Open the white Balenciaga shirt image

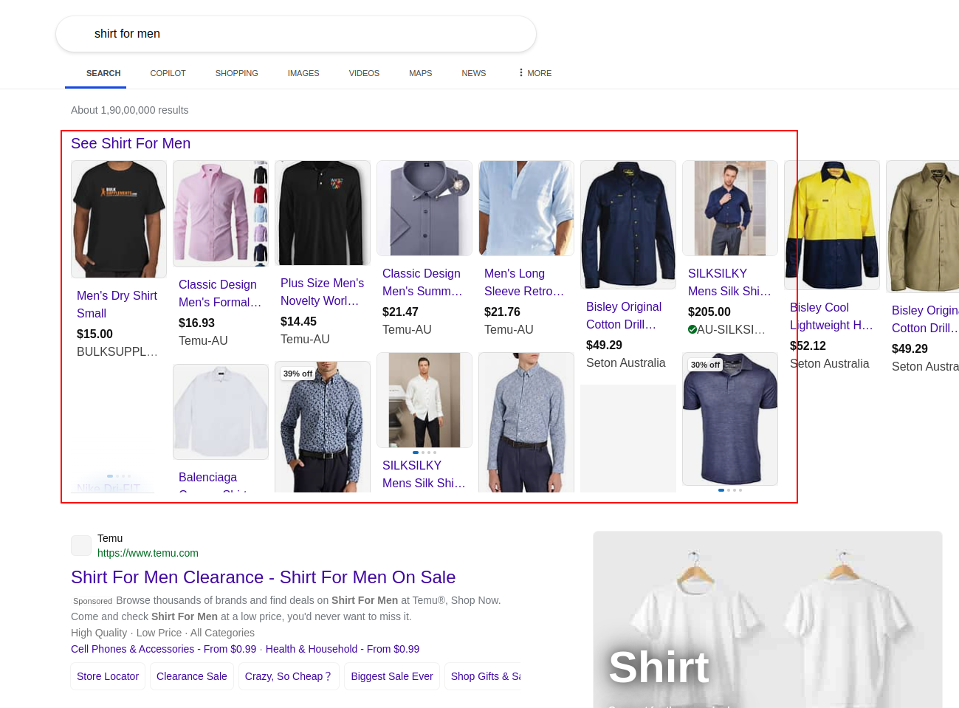(x=221, y=412)
